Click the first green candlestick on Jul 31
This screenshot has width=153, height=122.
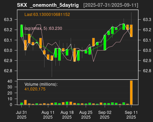pos(22,31)
